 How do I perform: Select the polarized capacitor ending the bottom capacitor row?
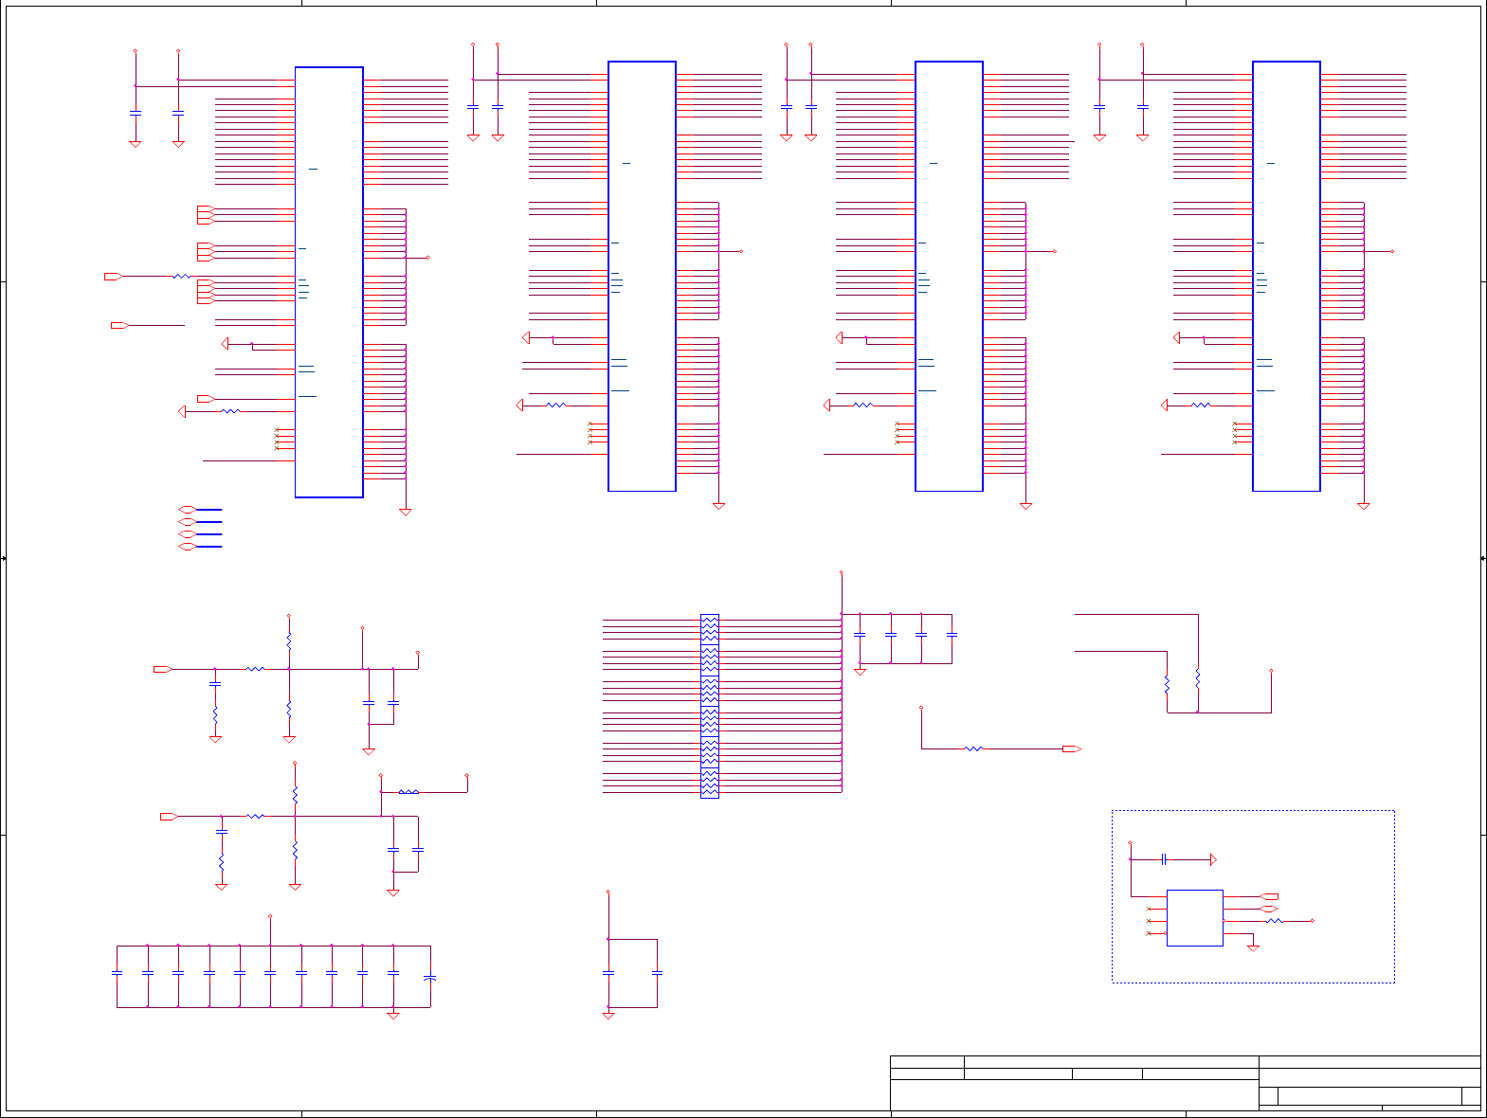430,976
